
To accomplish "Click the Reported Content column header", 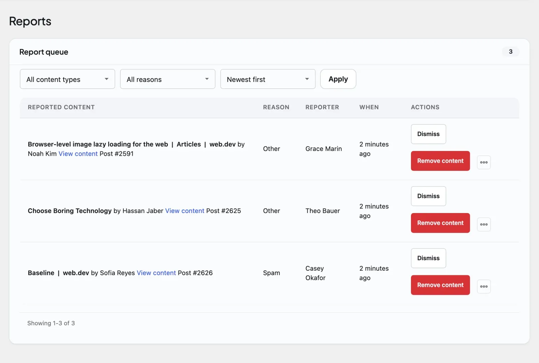I will click(61, 107).
